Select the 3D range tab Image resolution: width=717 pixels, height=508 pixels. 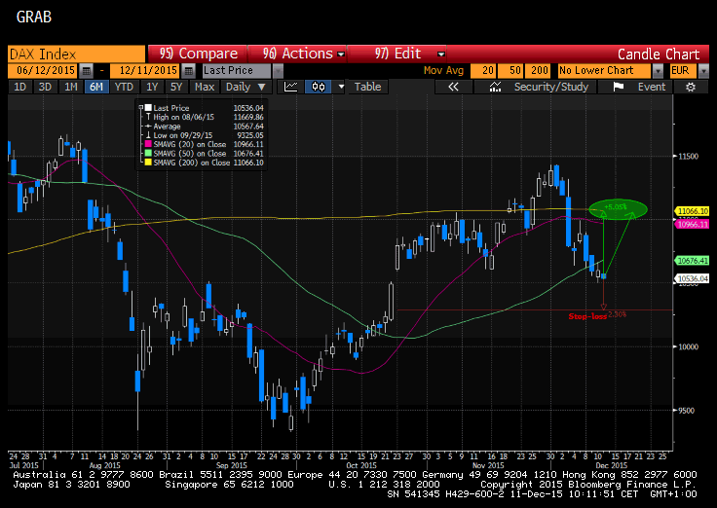(45, 87)
